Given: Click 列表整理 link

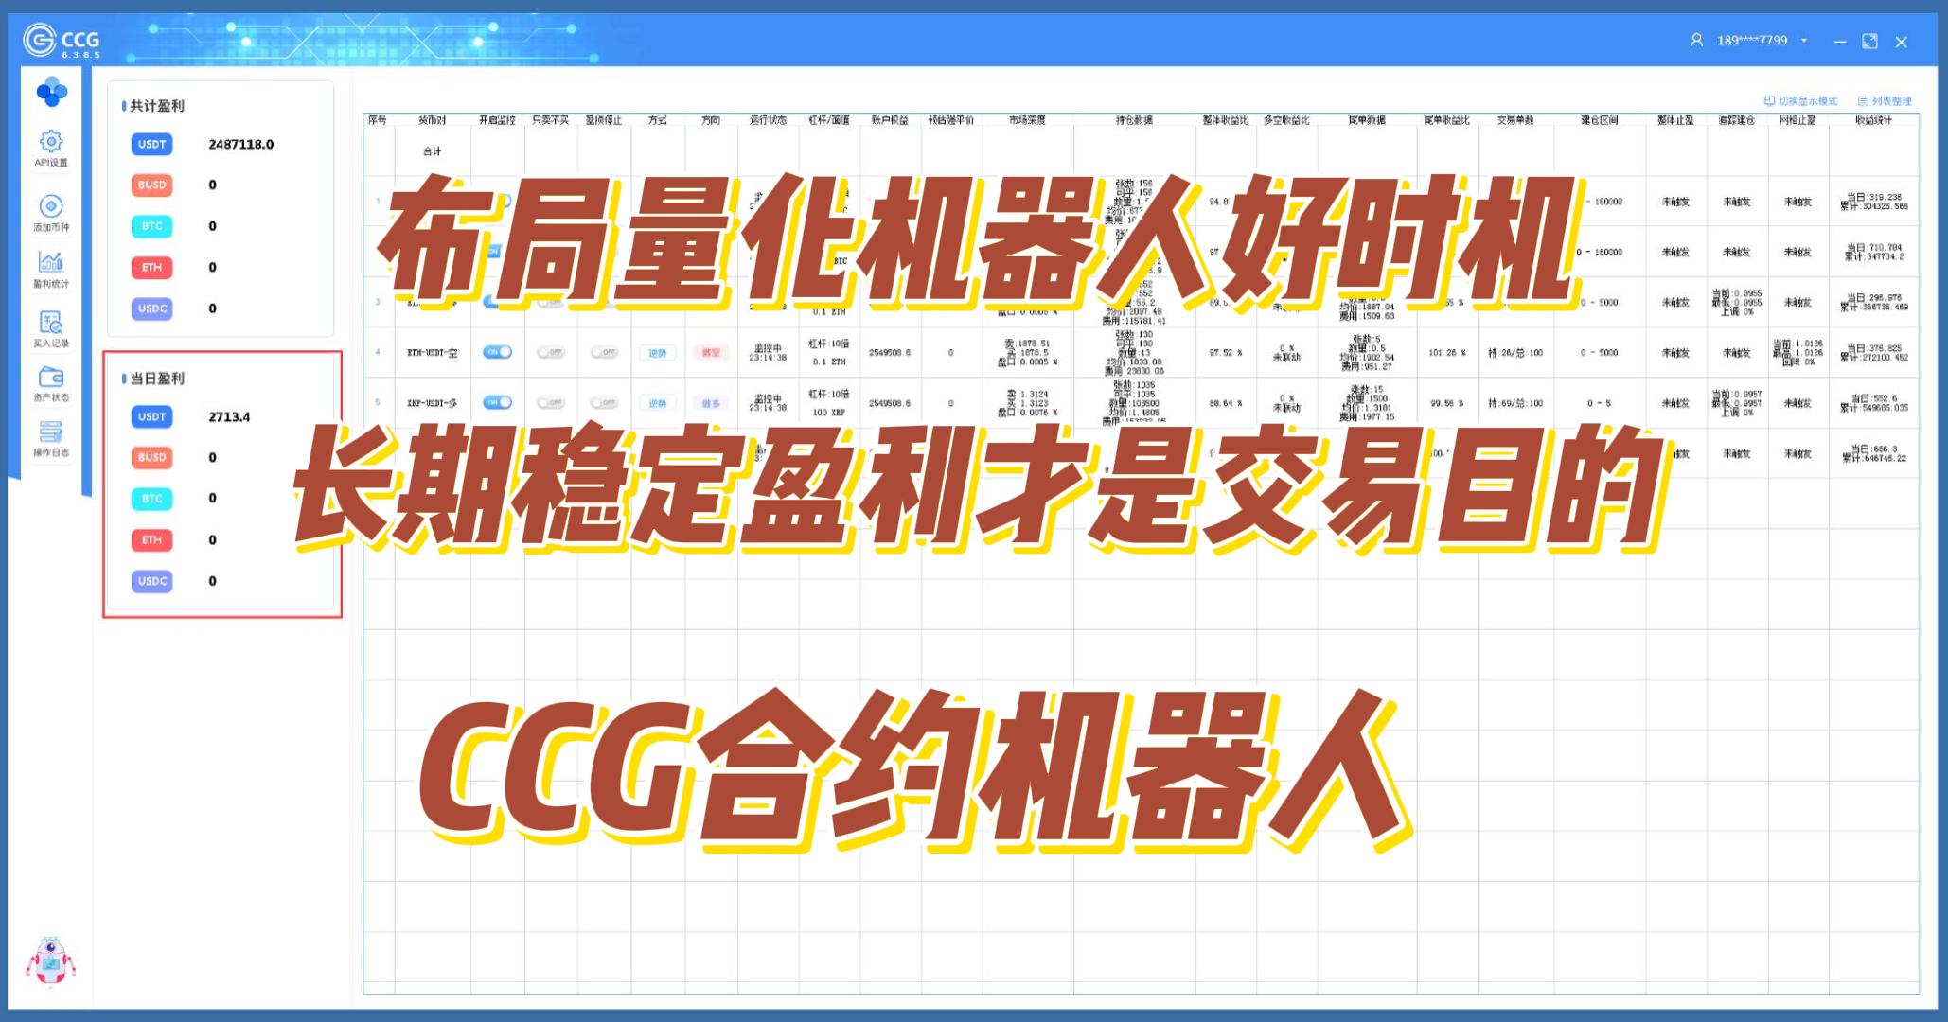Looking at the screenshot, I should 1885,101.
